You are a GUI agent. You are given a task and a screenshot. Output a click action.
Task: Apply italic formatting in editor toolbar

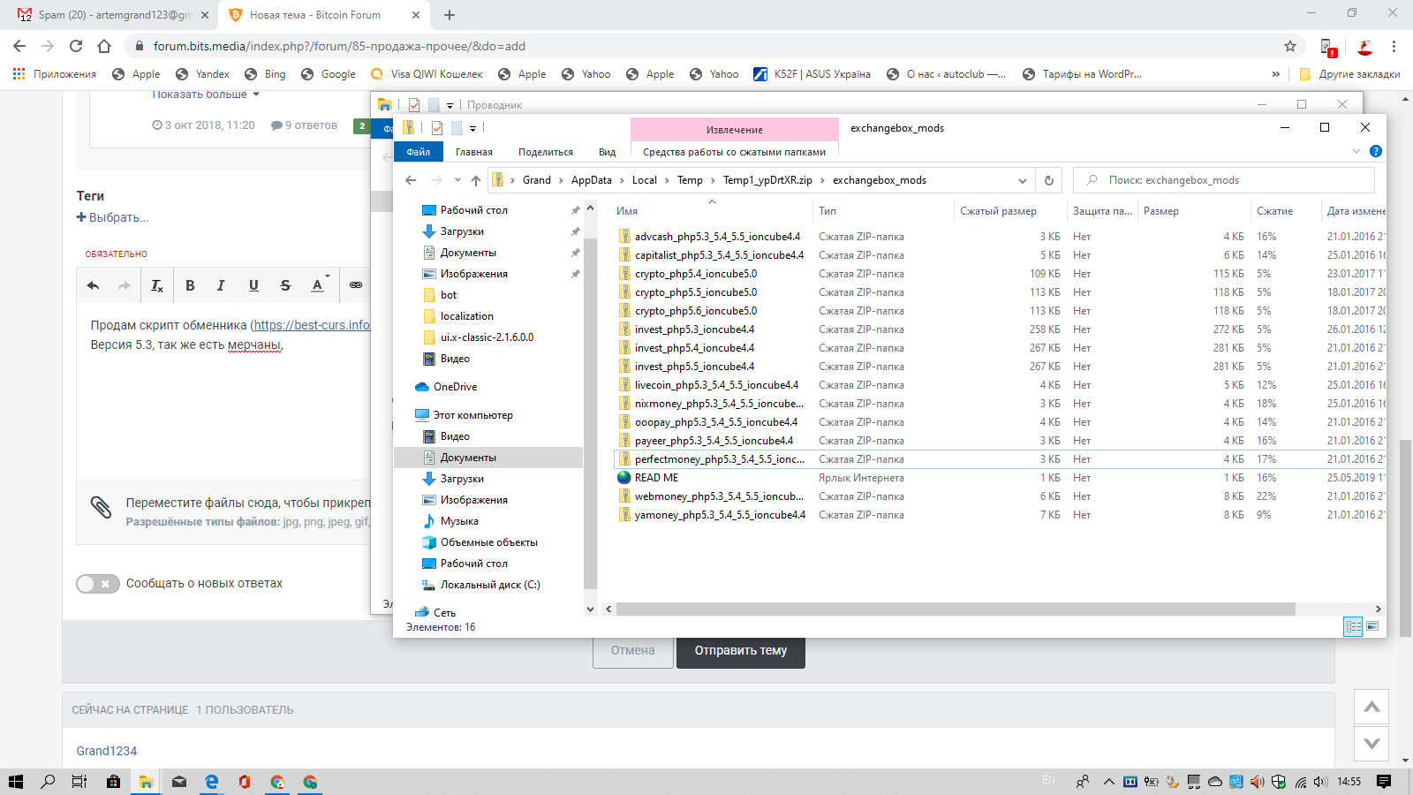click(x=221, y=285)
